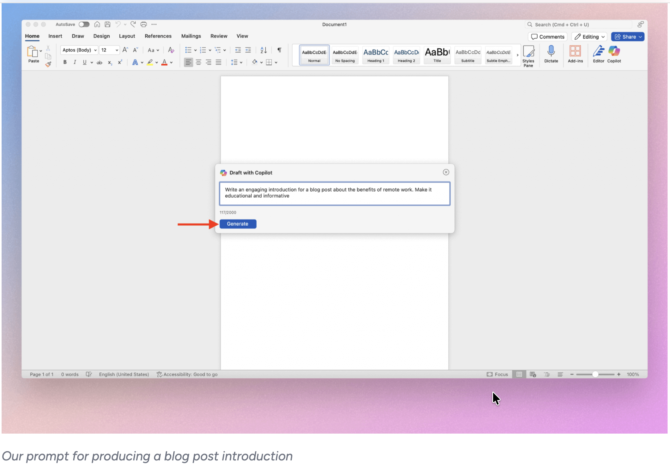Viewport: 670px width, 476px height.
Task: Click the Generate button in Copilot dialog
Action: [x=238, y=224]
